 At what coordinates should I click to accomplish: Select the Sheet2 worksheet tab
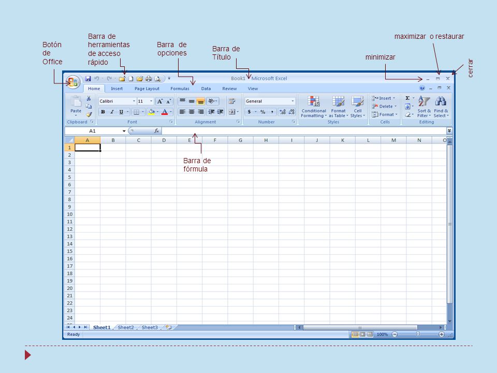click(126, 327)
